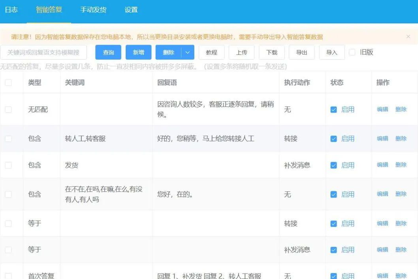Open the 设置 tab
Image resolution: width=418 pixels, height=279 pixels.
pyautogui.click(x=130, y=9)
